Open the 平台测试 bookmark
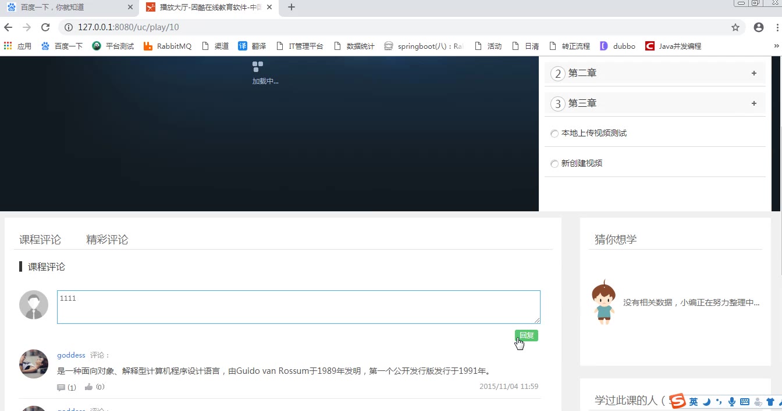Screen dimensions: 782x411 click(x=113, y=46)
